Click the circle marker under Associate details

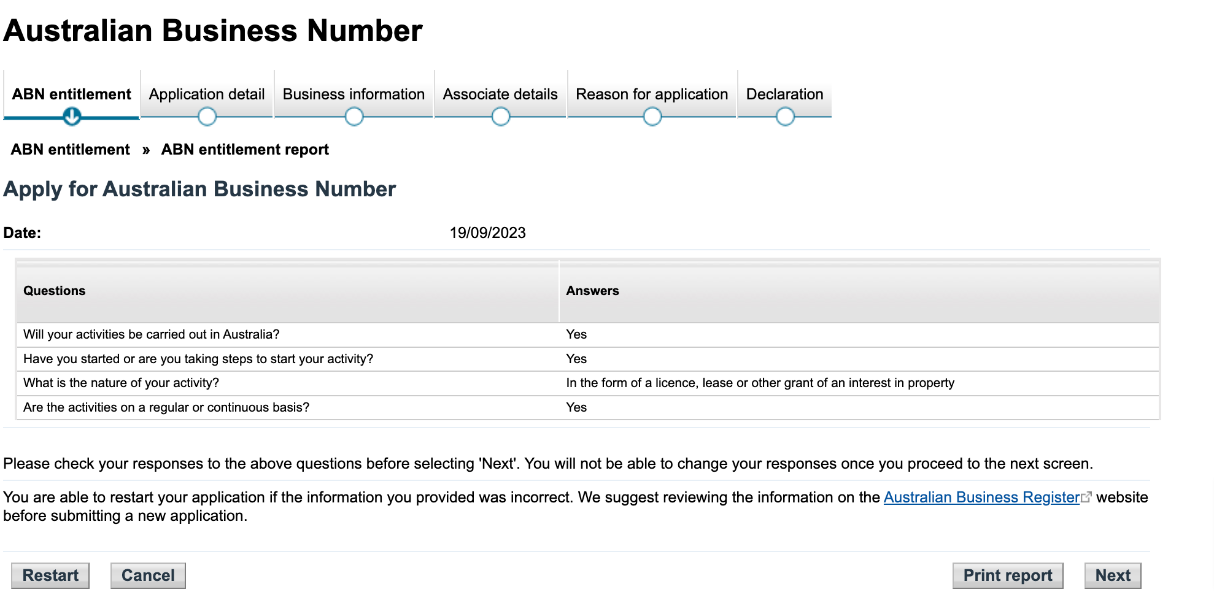tap(501, 116)
